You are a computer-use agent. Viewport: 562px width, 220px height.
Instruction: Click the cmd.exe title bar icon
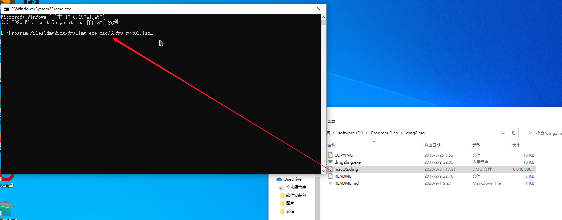[x=6, y=9]
